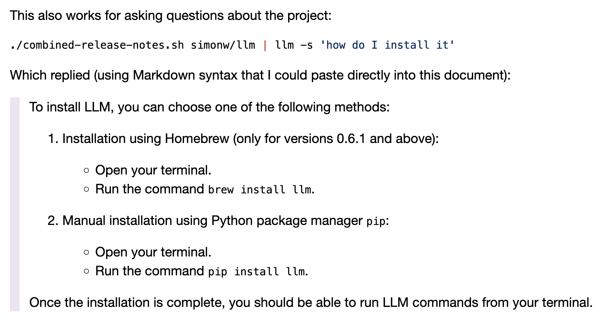Click the ./combined-release-notes.sh script name

pos(97,45)
